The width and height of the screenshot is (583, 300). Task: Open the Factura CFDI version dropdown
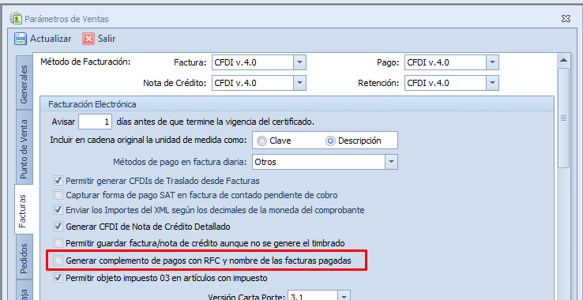click(x=299, y=62)
